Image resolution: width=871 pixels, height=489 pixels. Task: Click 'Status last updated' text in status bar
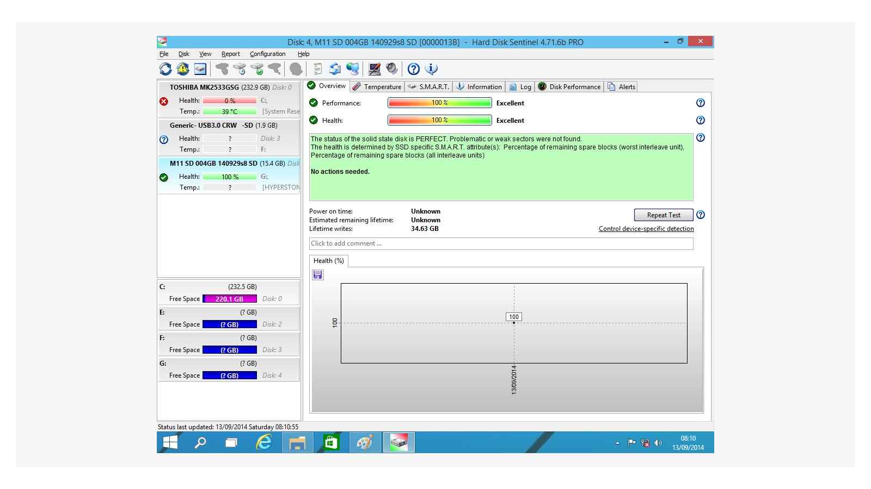coord(228,427)
